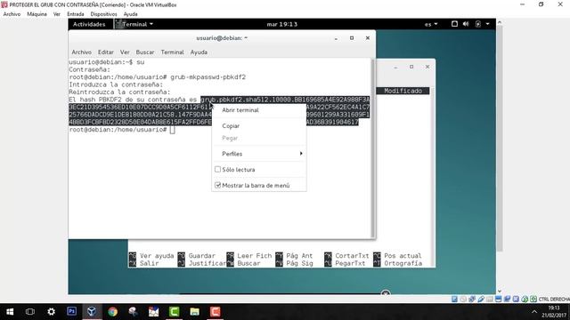This screenshot has height=320, width=570.
Task: Click the VirtualBox hard disk activity indicator
Action: click(454, 299)
